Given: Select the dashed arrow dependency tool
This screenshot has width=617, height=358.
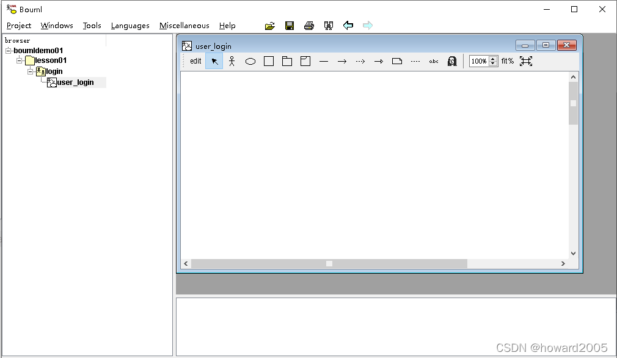Looking at the screenshot, I should [360, 61].
